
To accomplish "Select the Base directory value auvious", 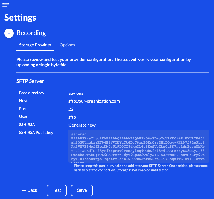I will pos(76,93).
